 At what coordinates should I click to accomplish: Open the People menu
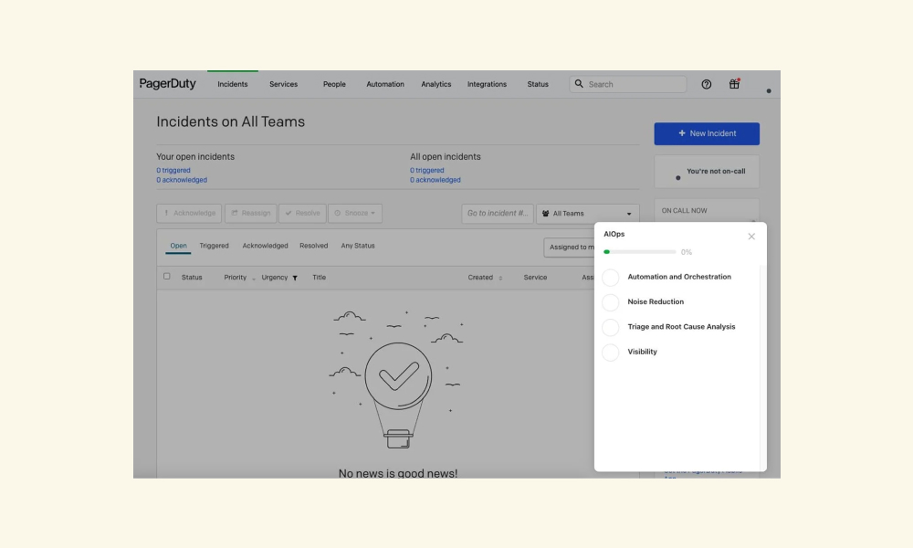(x=334, y=84)
